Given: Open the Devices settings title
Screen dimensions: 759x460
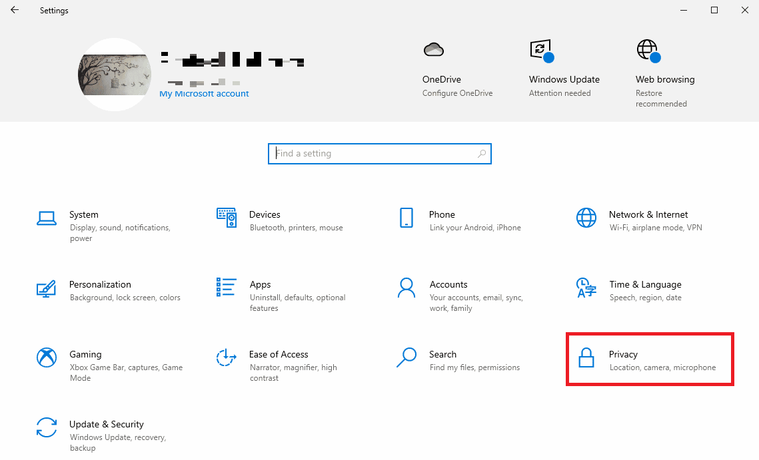Looking at the screenshot, I should click(265, 214).
